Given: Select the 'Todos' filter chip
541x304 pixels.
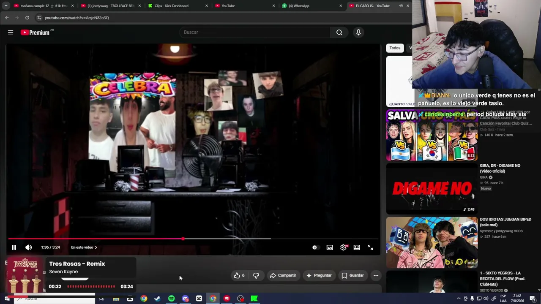Looking at the screenshot, I should [x=395, y=48].
